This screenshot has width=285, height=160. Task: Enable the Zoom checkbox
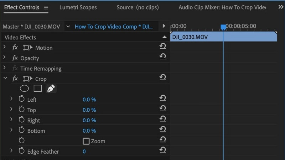[86, 141]
